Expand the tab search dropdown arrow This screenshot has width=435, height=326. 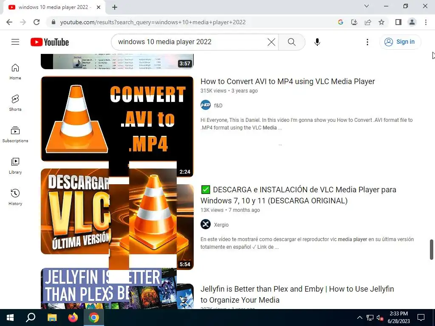(367, 6)
